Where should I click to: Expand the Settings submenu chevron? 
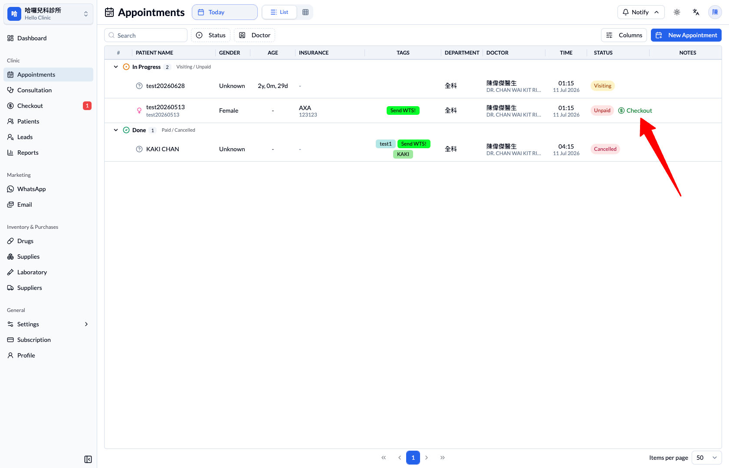click(x=86, y=324)
